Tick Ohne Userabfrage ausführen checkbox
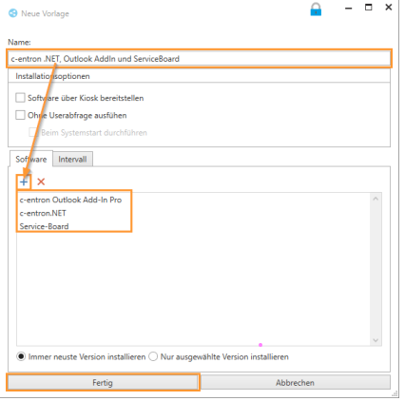The height and width of the screenshot is (401, 405). (20, 115)
